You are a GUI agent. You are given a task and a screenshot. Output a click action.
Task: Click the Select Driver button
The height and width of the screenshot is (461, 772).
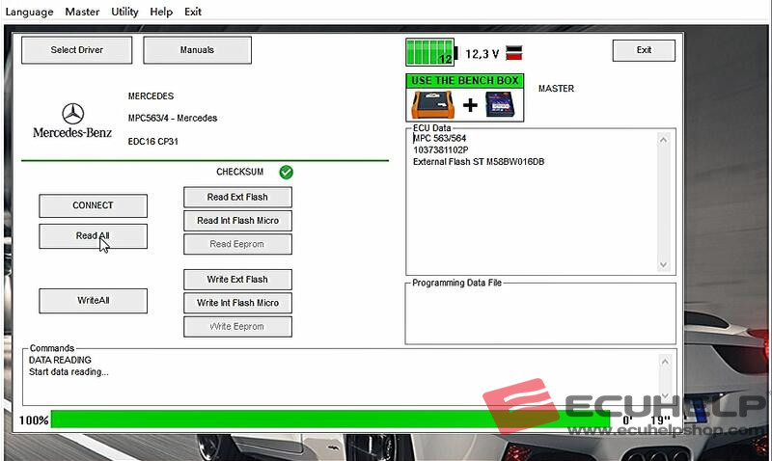pyautogui.click(x=77, y=50)
